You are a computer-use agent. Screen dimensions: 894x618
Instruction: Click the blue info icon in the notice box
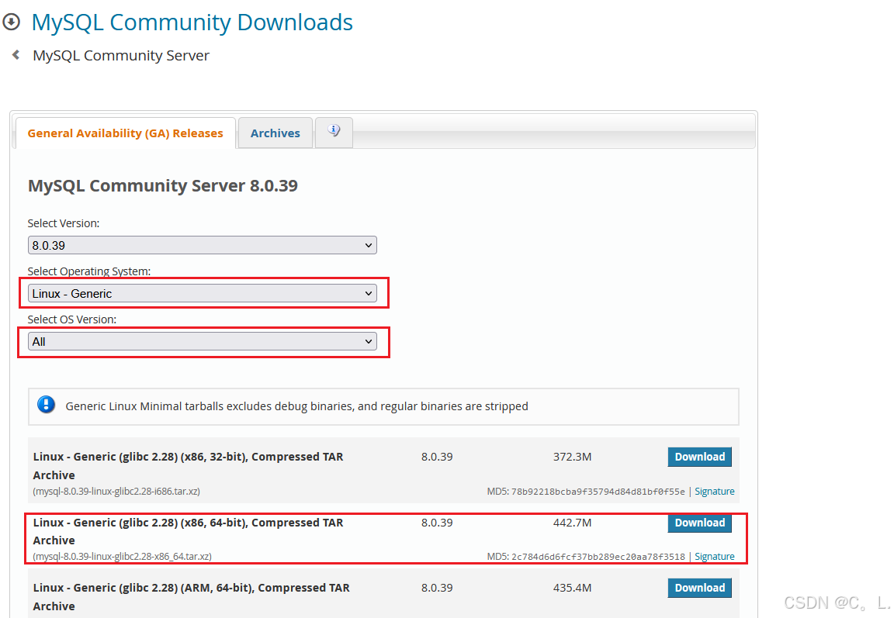point(47,405)
